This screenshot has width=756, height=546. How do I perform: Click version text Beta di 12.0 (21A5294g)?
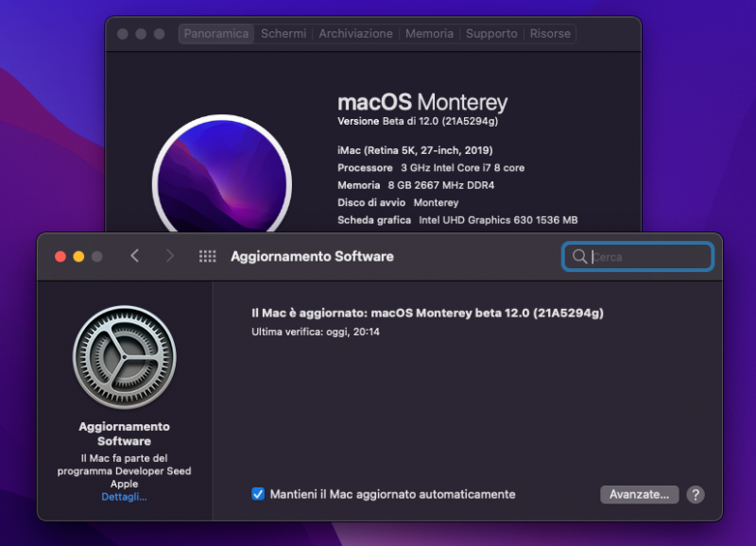[x=418, y=121]
